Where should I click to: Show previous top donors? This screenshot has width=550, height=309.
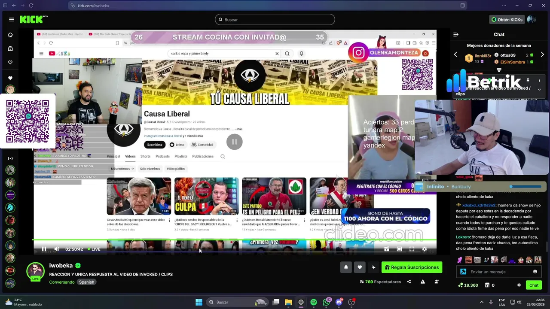455,55
